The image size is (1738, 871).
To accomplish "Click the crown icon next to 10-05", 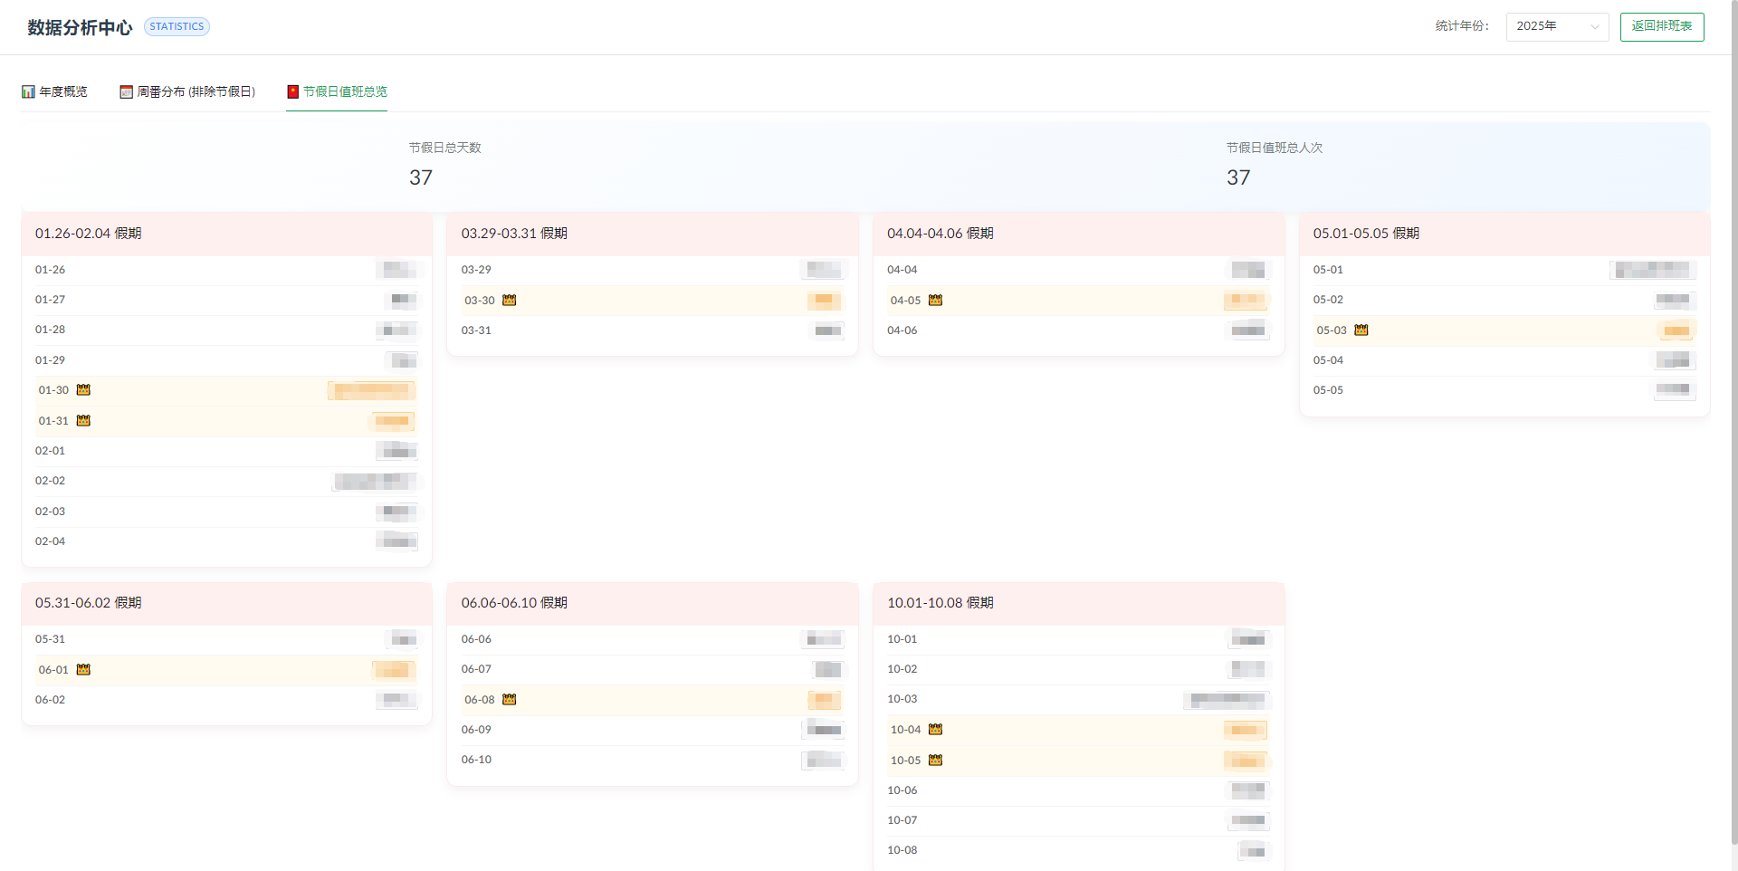I will [936, 761].
